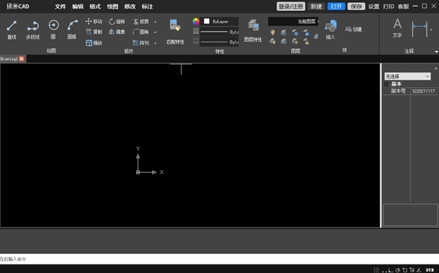Activate the Array (阵列) tool

click(x=140, y=43)
